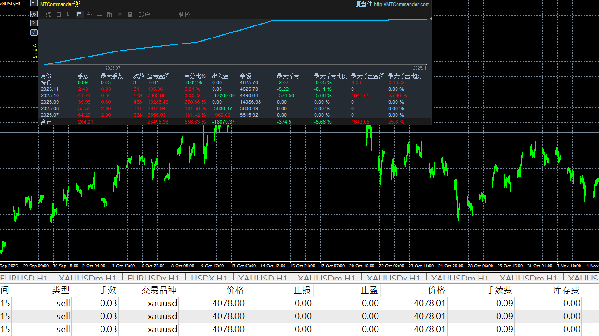
Task: Click the 出入金 column header
Action: click(x=220, y=76)
